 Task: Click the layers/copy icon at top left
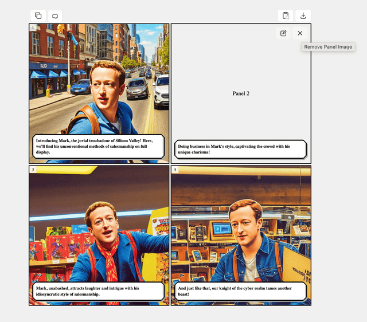click(x=38, y=16)
